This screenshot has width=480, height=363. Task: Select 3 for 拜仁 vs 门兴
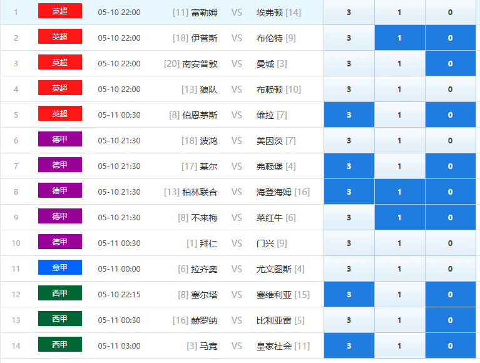(x=349, y=243)
